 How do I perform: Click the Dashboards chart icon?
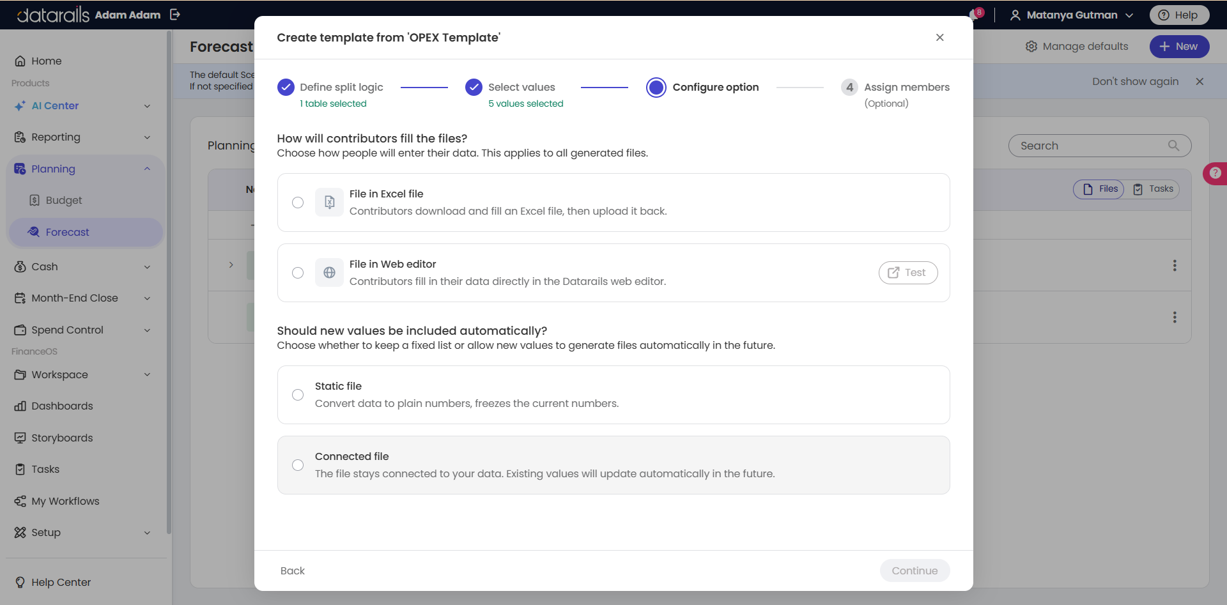click(x=20, y=406)
